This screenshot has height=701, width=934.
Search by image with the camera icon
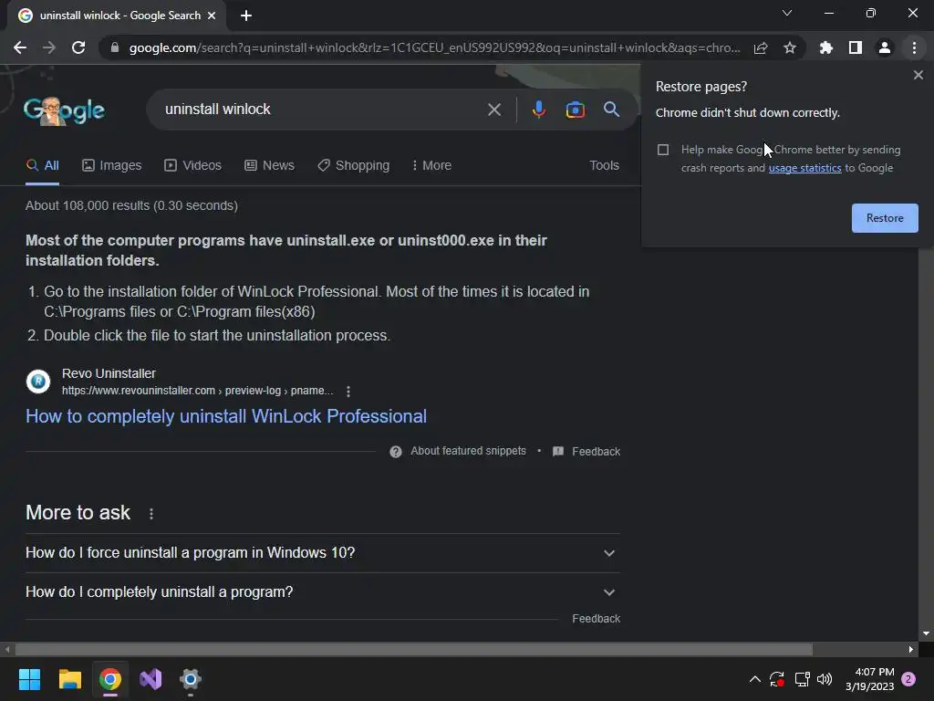pos(575,110)
